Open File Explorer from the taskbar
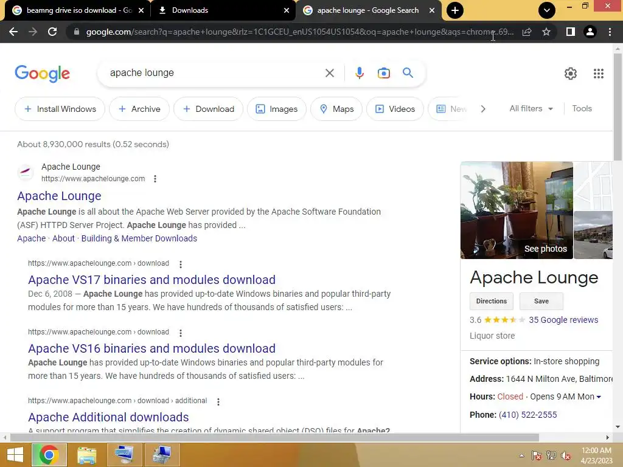The width and height of the screenshot is (623, 467). tap(86, 455)
